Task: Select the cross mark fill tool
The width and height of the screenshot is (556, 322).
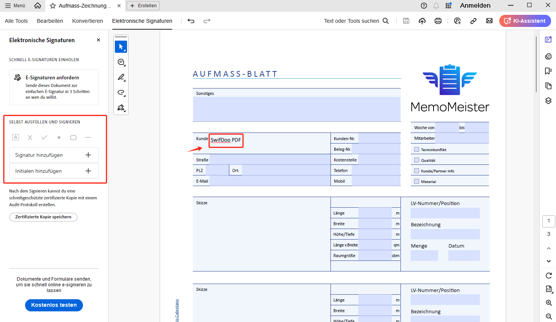Action: pyautogui.click(x=30, y=137)
